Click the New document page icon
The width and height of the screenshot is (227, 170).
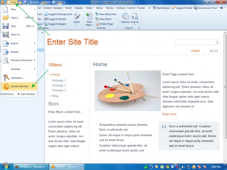(5, 9)
